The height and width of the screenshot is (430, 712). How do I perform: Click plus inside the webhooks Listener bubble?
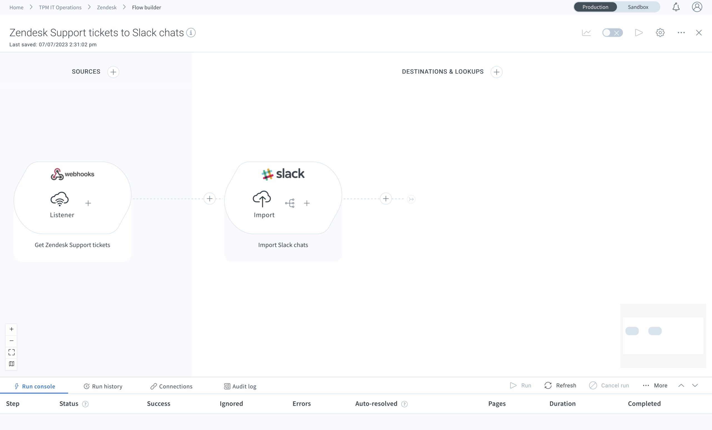point(88,203)
